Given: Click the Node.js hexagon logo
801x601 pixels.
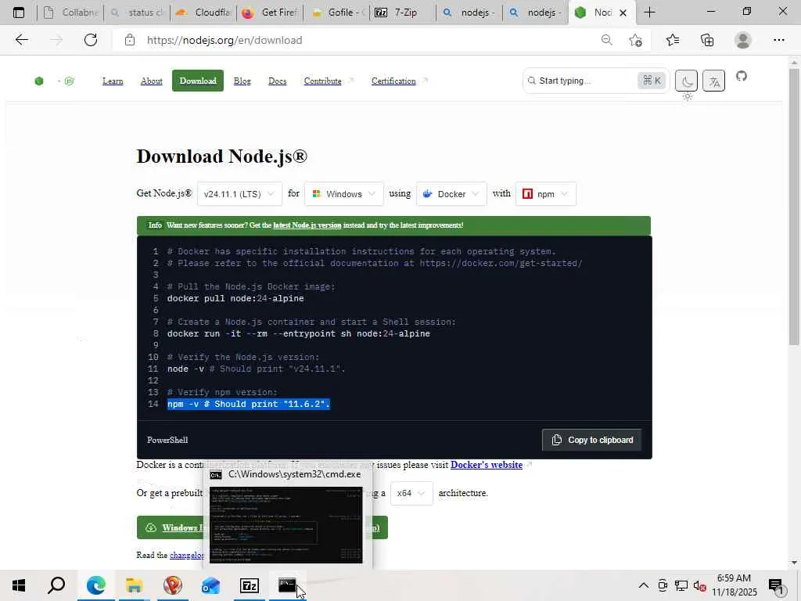Looking at the screenshot, I should click(39, 81).
